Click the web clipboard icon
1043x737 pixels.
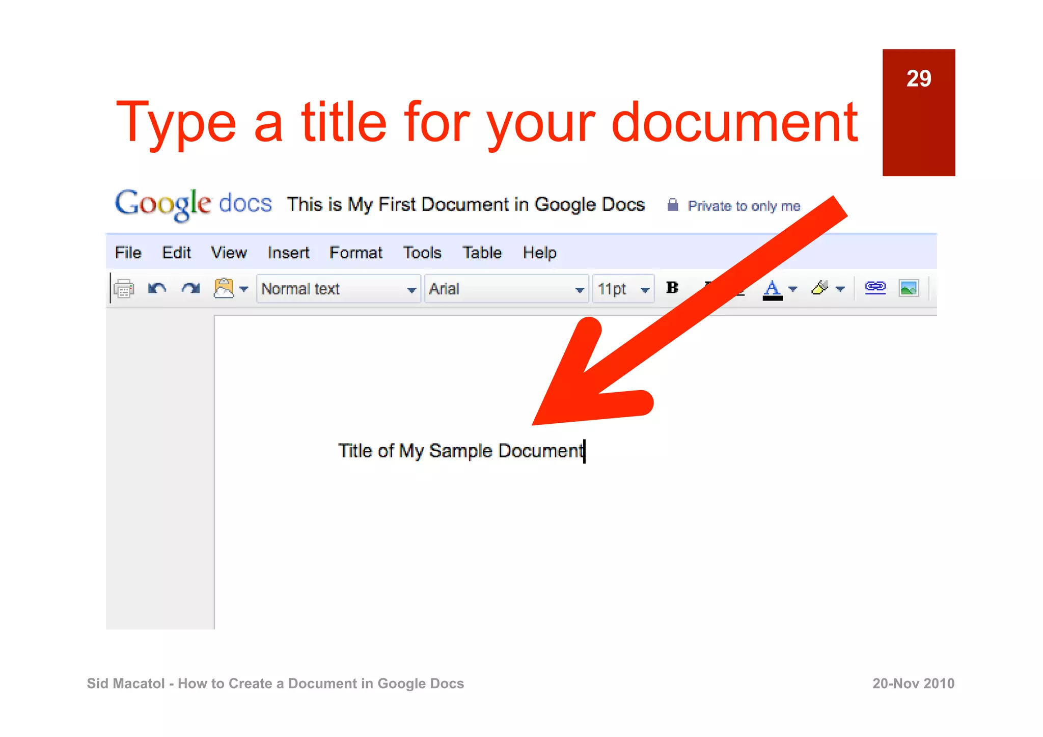pos(224,288)
